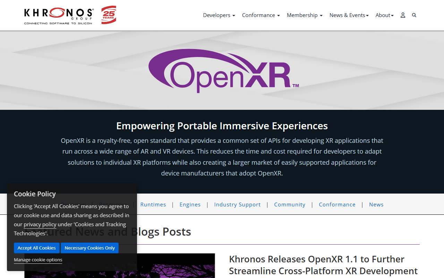This screenshot has height=278, width=444.
Task: Expand the News & Events dropdown
Action: click(x=349, y=15)
